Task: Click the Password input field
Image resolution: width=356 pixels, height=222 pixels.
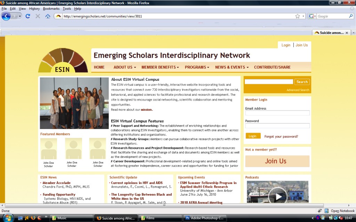Action: [x=277, y=126]
